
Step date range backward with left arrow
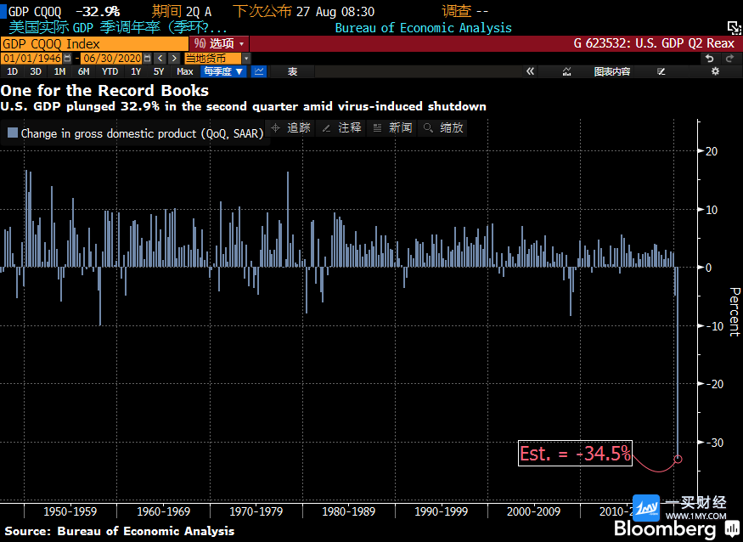[x=160, y=59]
